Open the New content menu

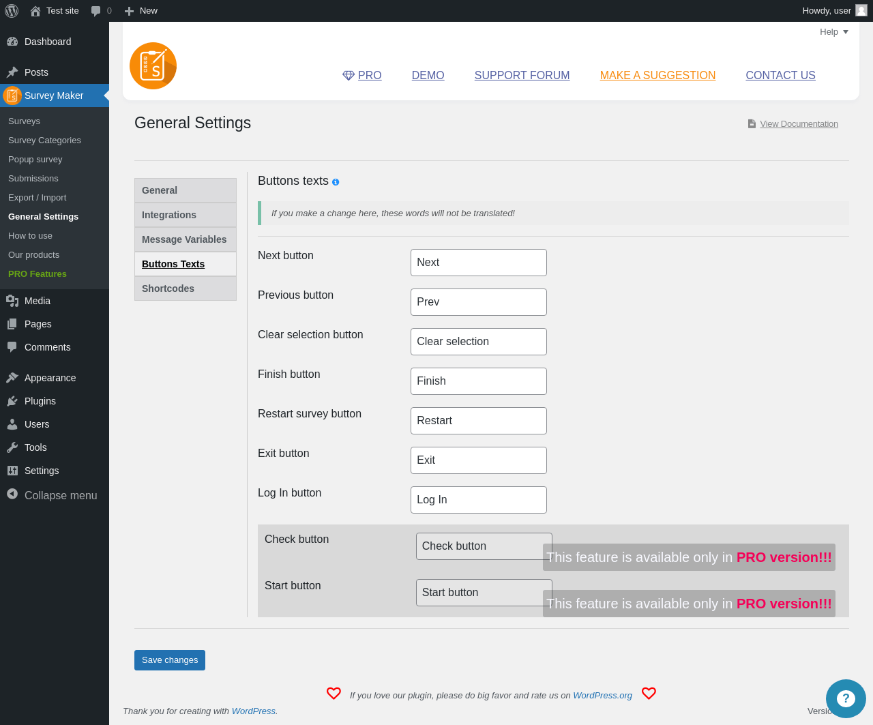(x=141, y=11)
